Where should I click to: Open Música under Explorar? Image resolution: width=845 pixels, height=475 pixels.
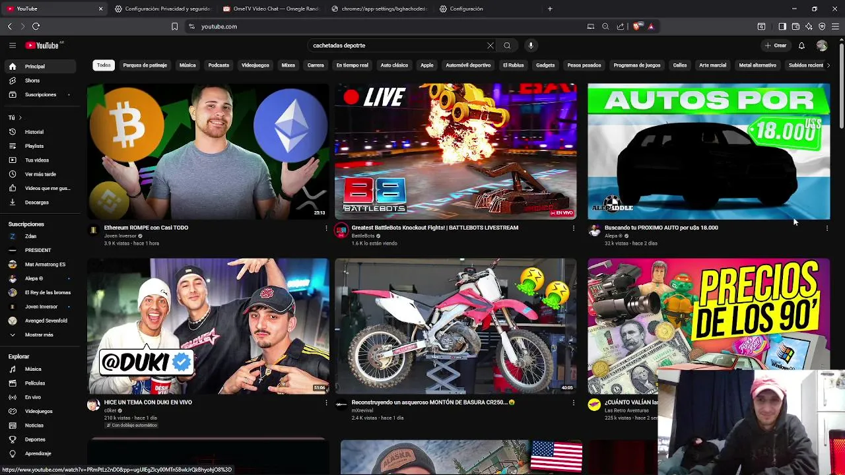coord(40,369)
